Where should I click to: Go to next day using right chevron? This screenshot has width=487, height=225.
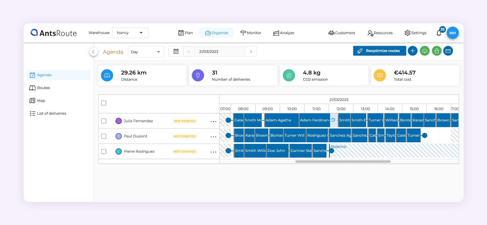click(x=251, y=52)
